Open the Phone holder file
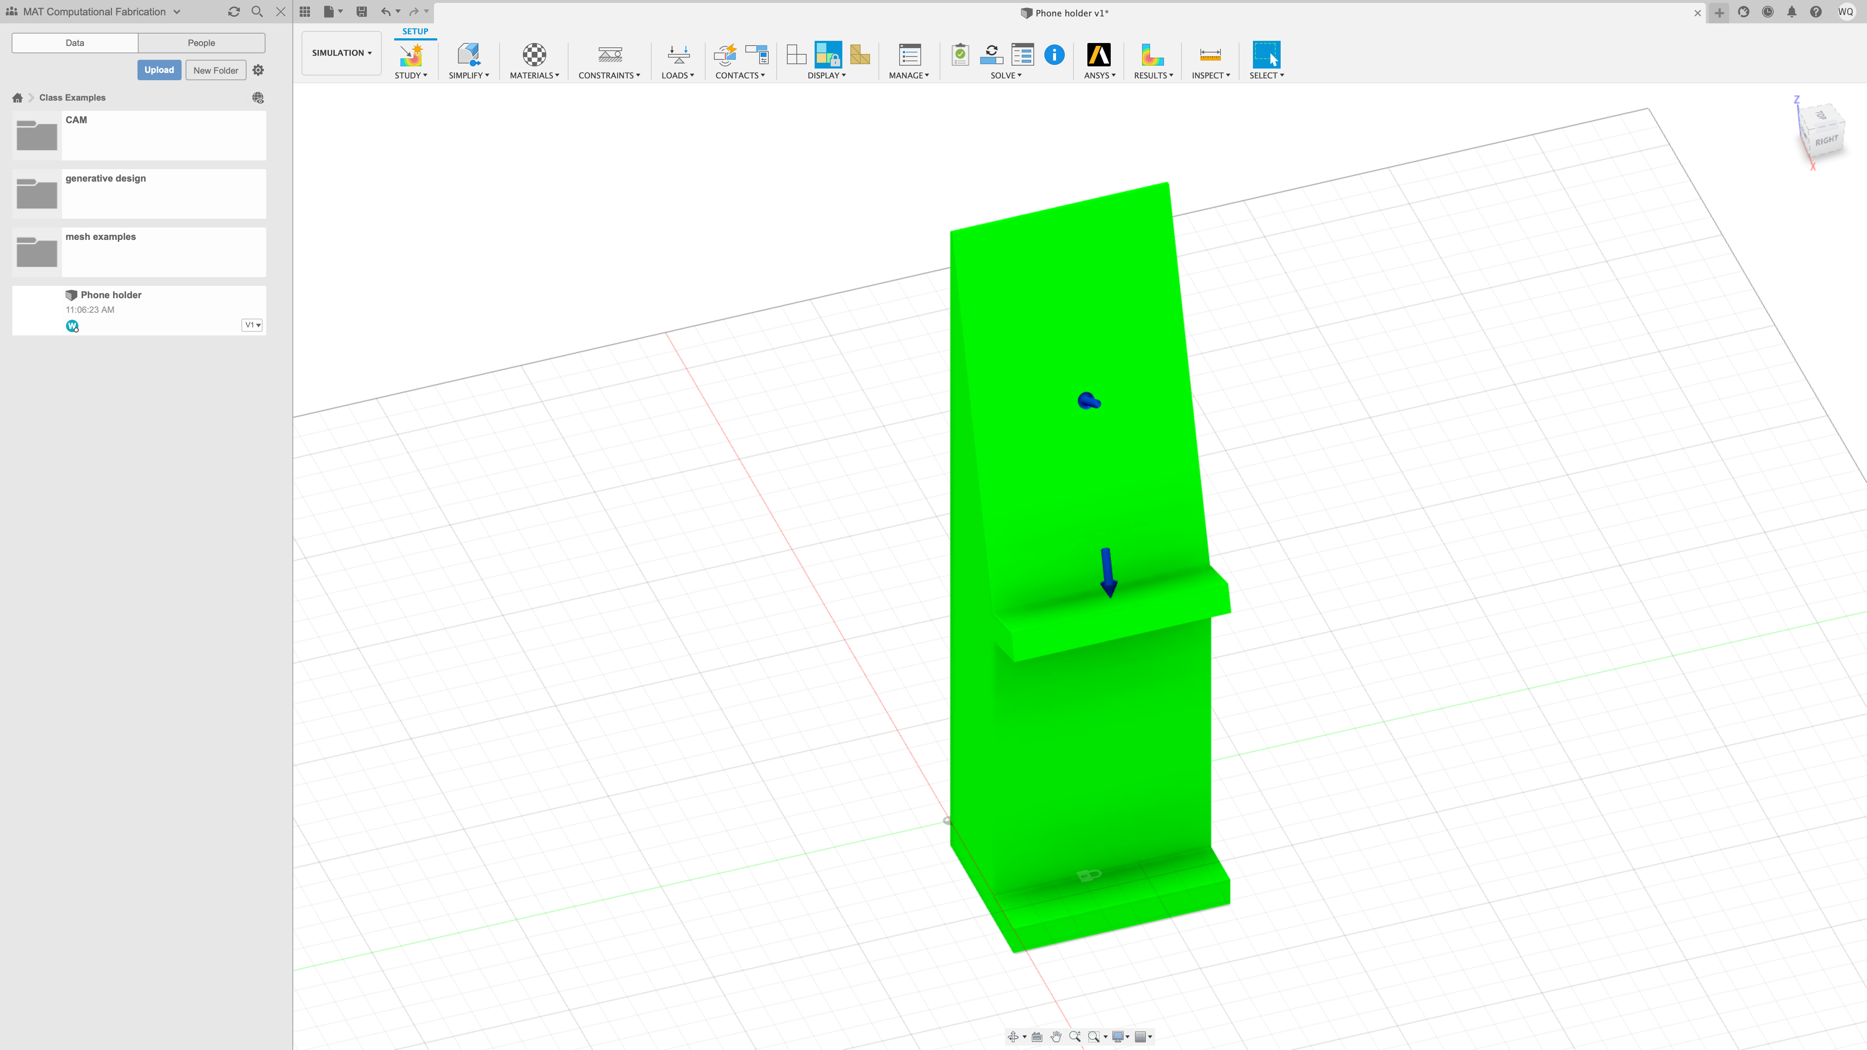 click(x=139, y=310)
